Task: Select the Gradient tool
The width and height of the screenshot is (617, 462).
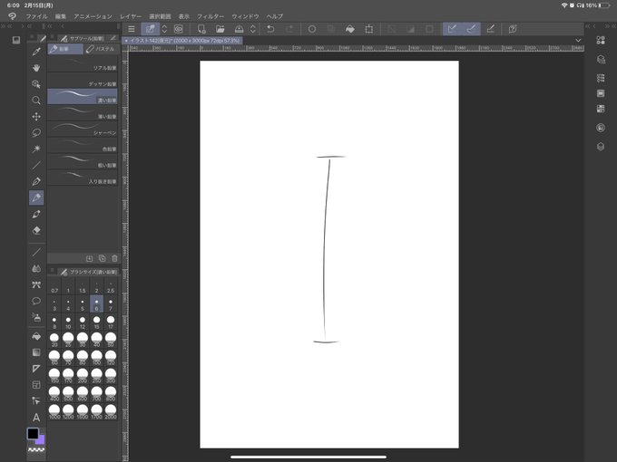Action: [x=36, y=352]
